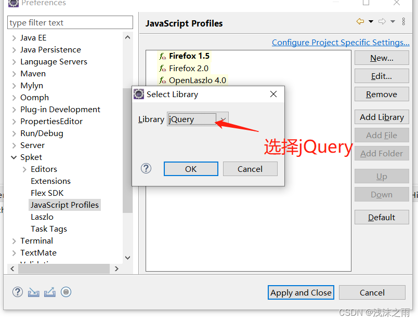Click the Oomph preference recorder icon
The width and height of the screenshot is (418, 322).
coord(66,292)
